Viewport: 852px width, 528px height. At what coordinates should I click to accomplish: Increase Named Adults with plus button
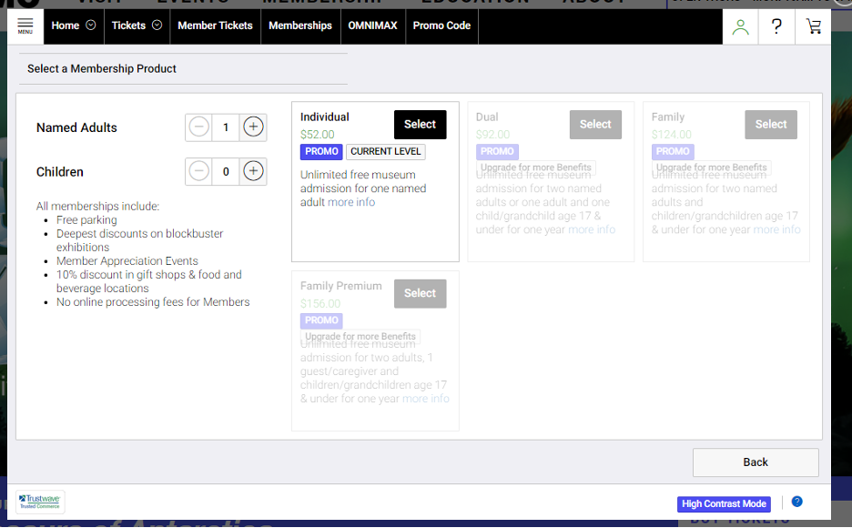click(253, 127)
